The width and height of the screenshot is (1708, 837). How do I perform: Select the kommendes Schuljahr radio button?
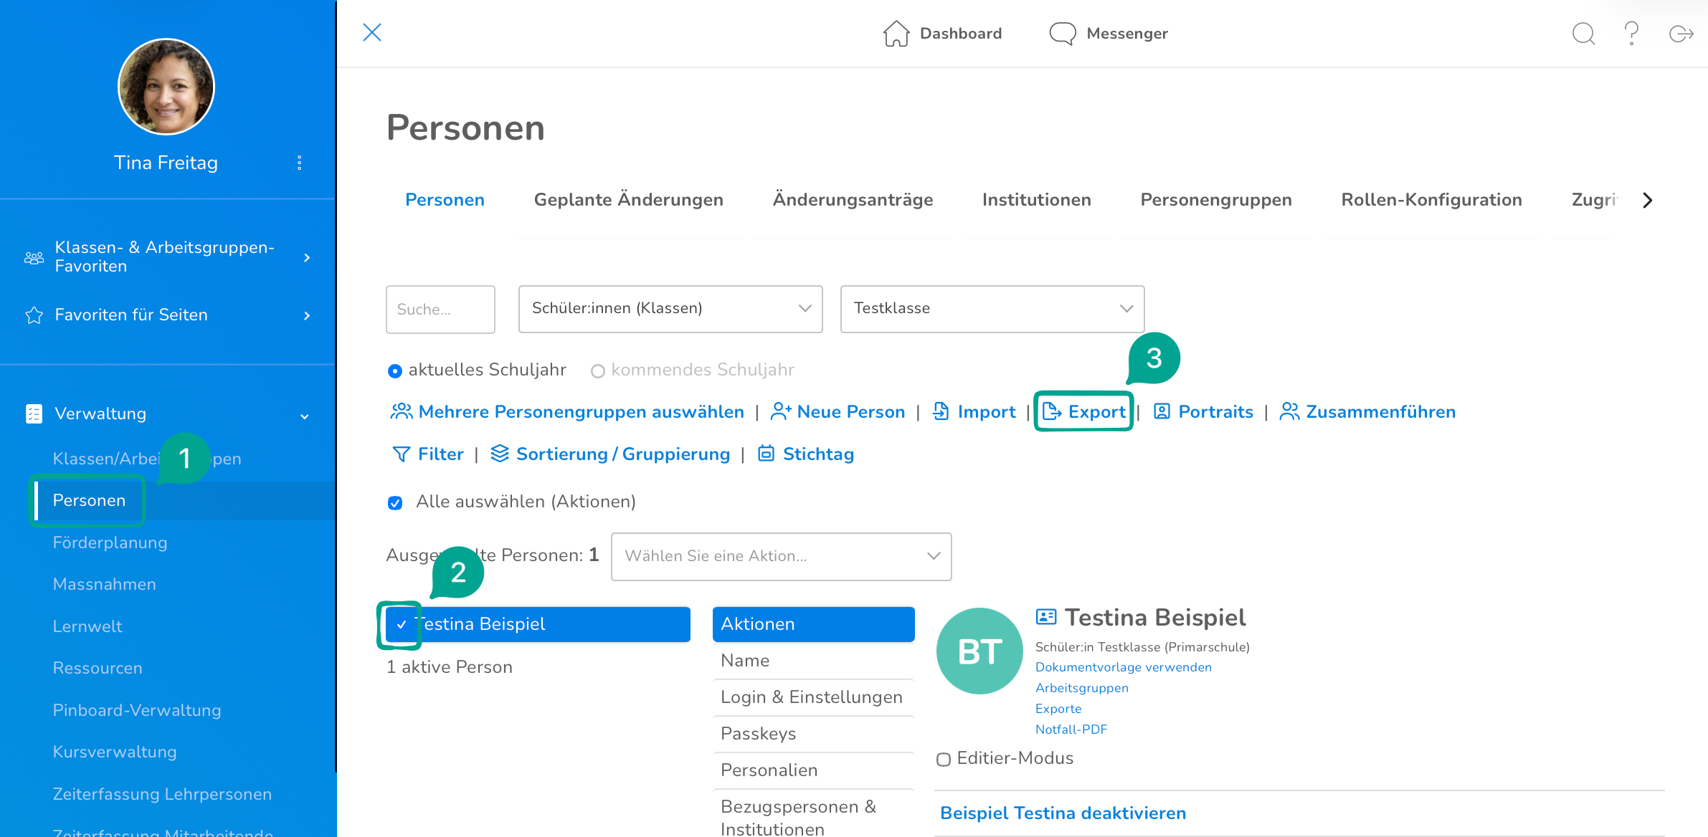(597, 370)
